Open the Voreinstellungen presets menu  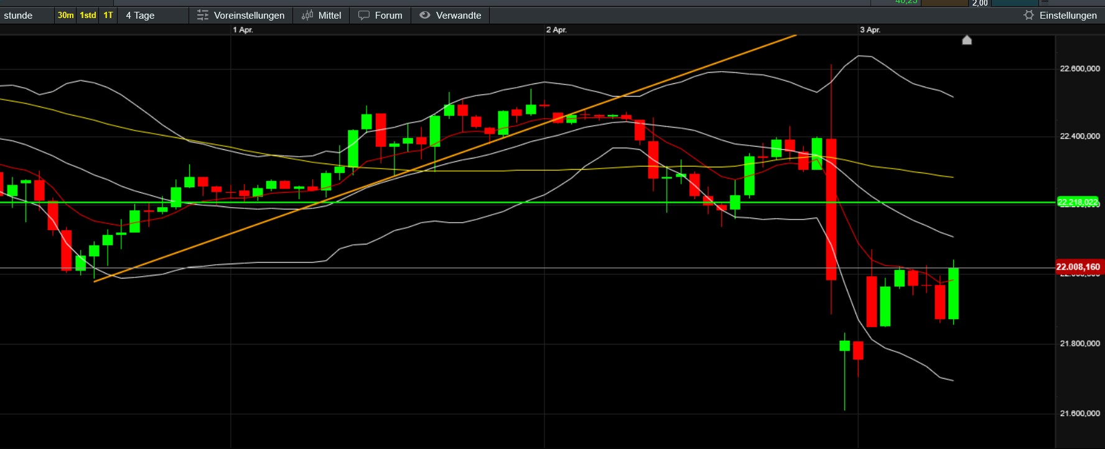(240, 16)
